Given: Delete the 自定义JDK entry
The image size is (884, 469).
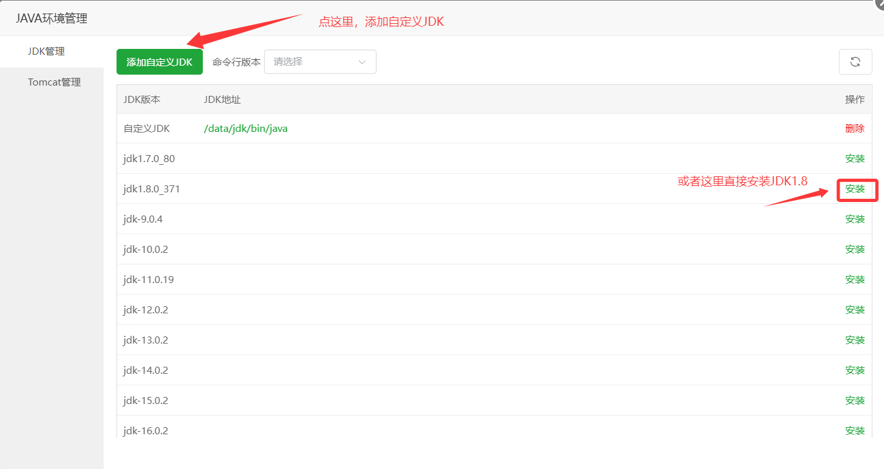Looking at the screenshot, I should (x=854, y=129).
